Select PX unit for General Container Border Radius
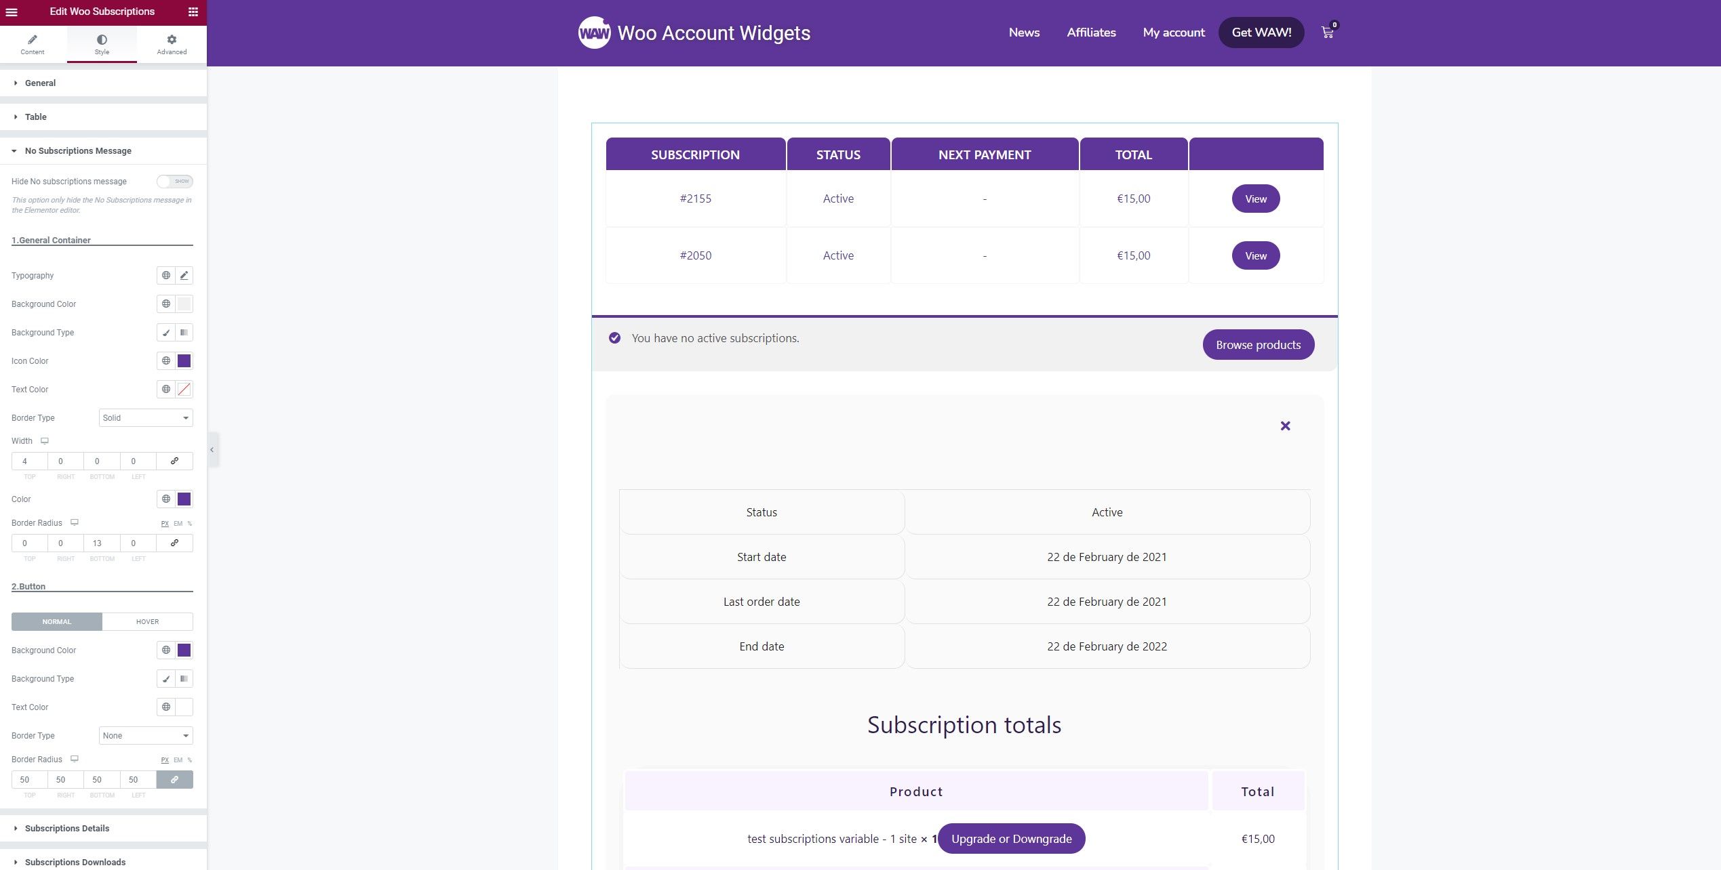1721x870 pixels. tap(165, 524)
